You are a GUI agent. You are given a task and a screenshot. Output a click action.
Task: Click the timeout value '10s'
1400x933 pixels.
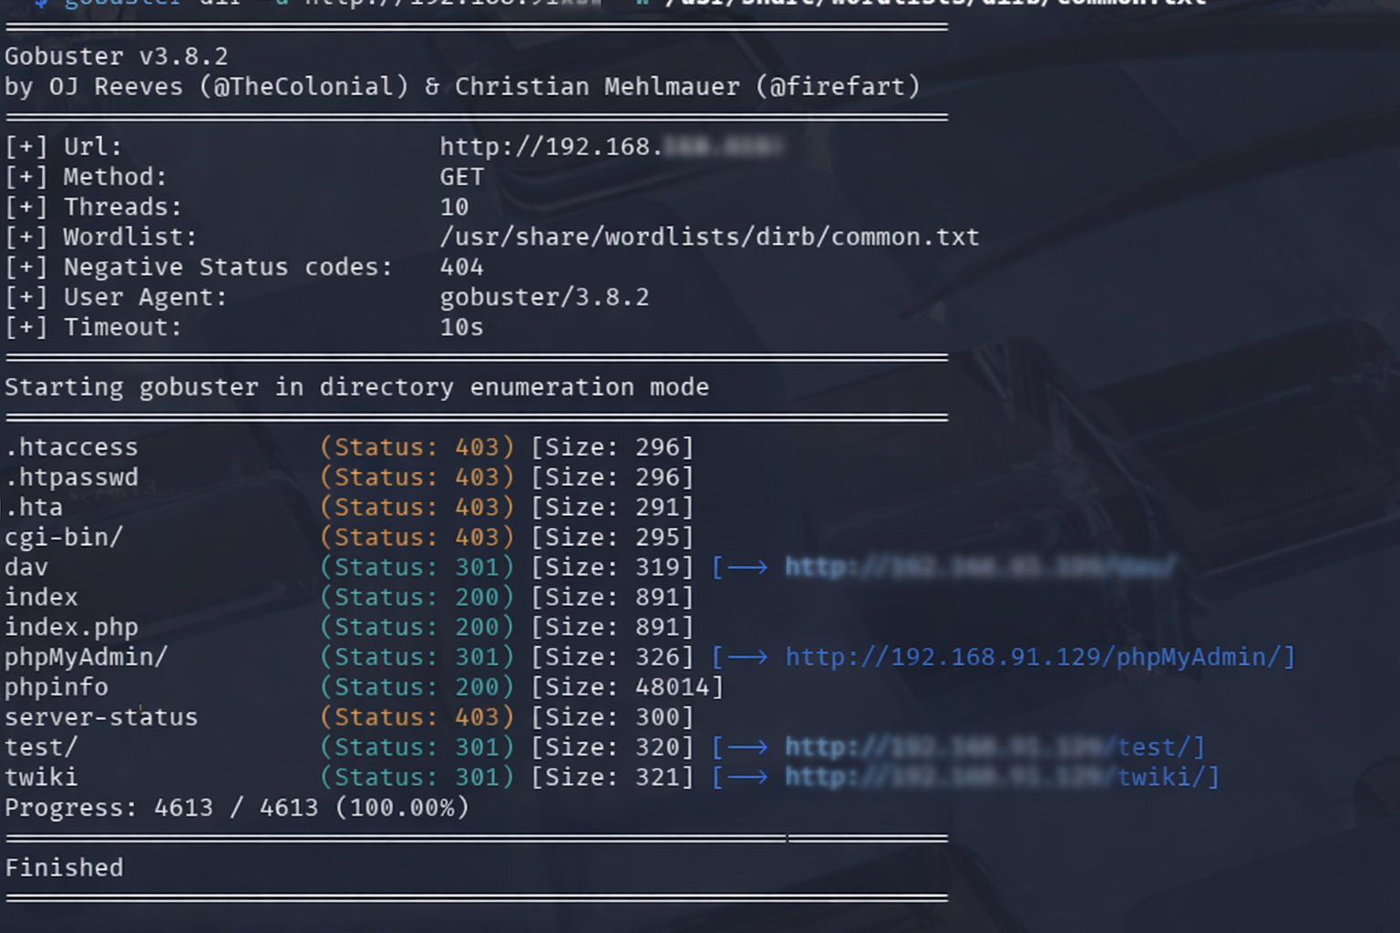point(461,327)
